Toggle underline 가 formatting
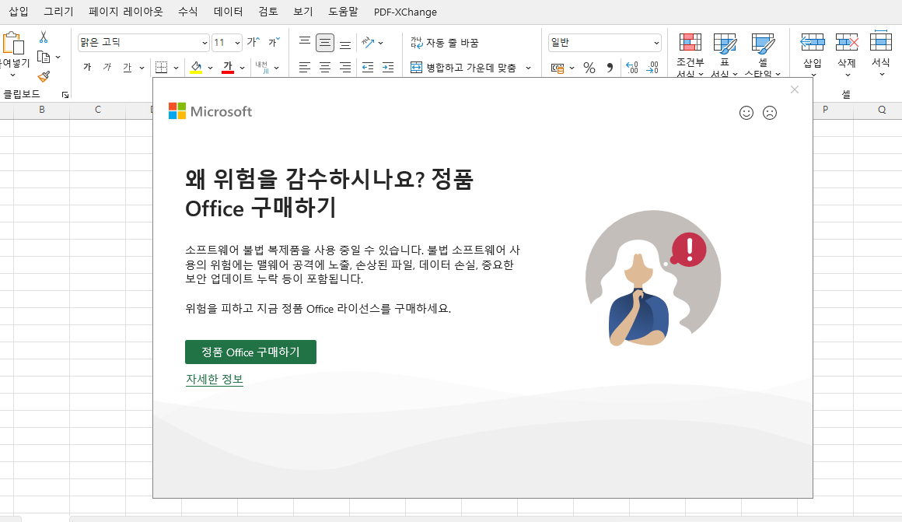This screenshot has width=902, height=522. (127, 68)
